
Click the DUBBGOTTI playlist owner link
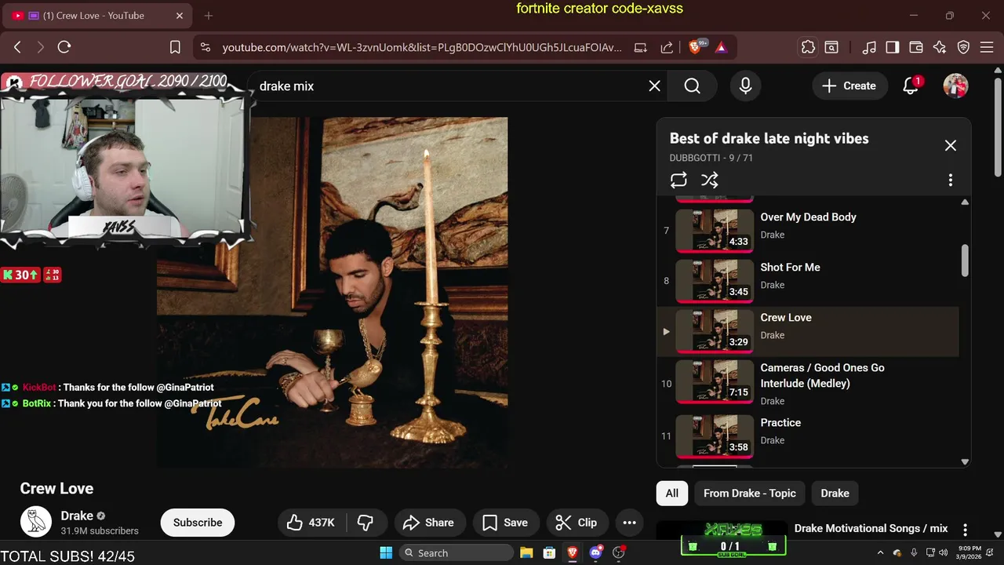pyautogui.click(x=697, y=158)
